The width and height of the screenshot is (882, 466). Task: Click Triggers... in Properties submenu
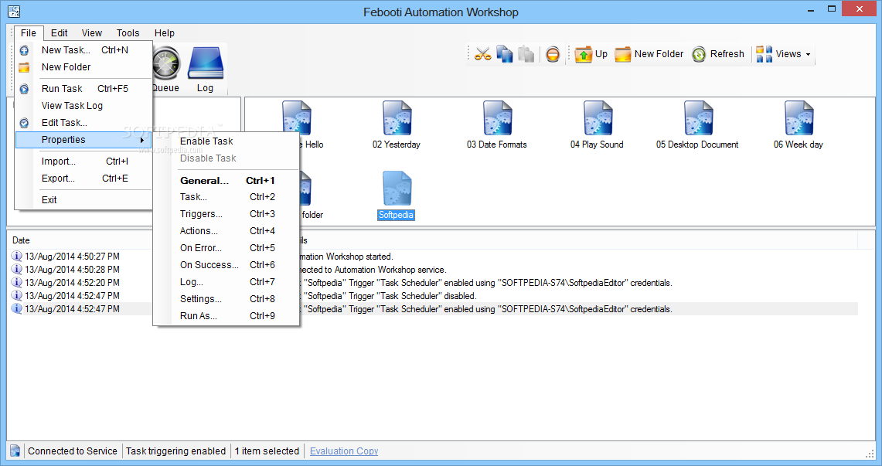pos(226,213)
